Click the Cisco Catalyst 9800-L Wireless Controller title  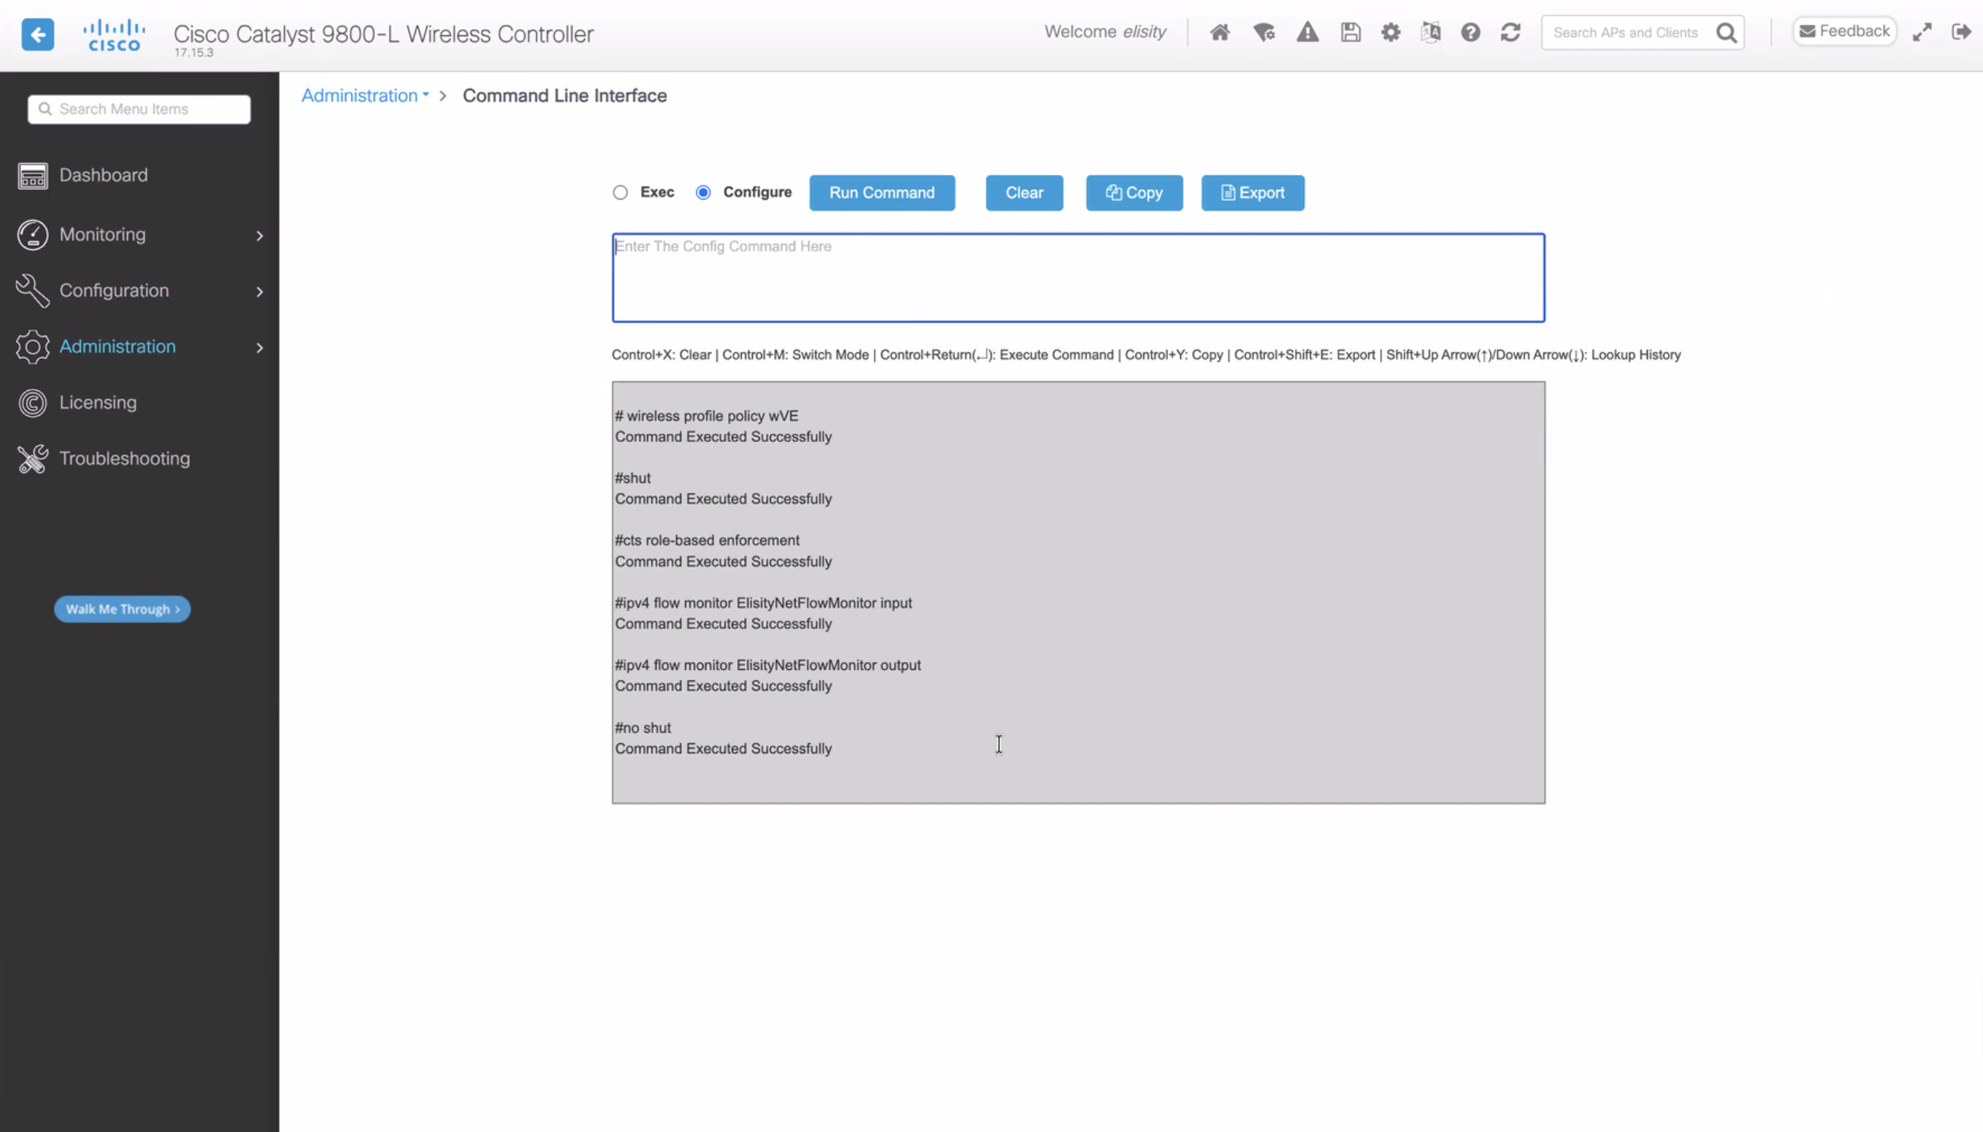point(384,34)
